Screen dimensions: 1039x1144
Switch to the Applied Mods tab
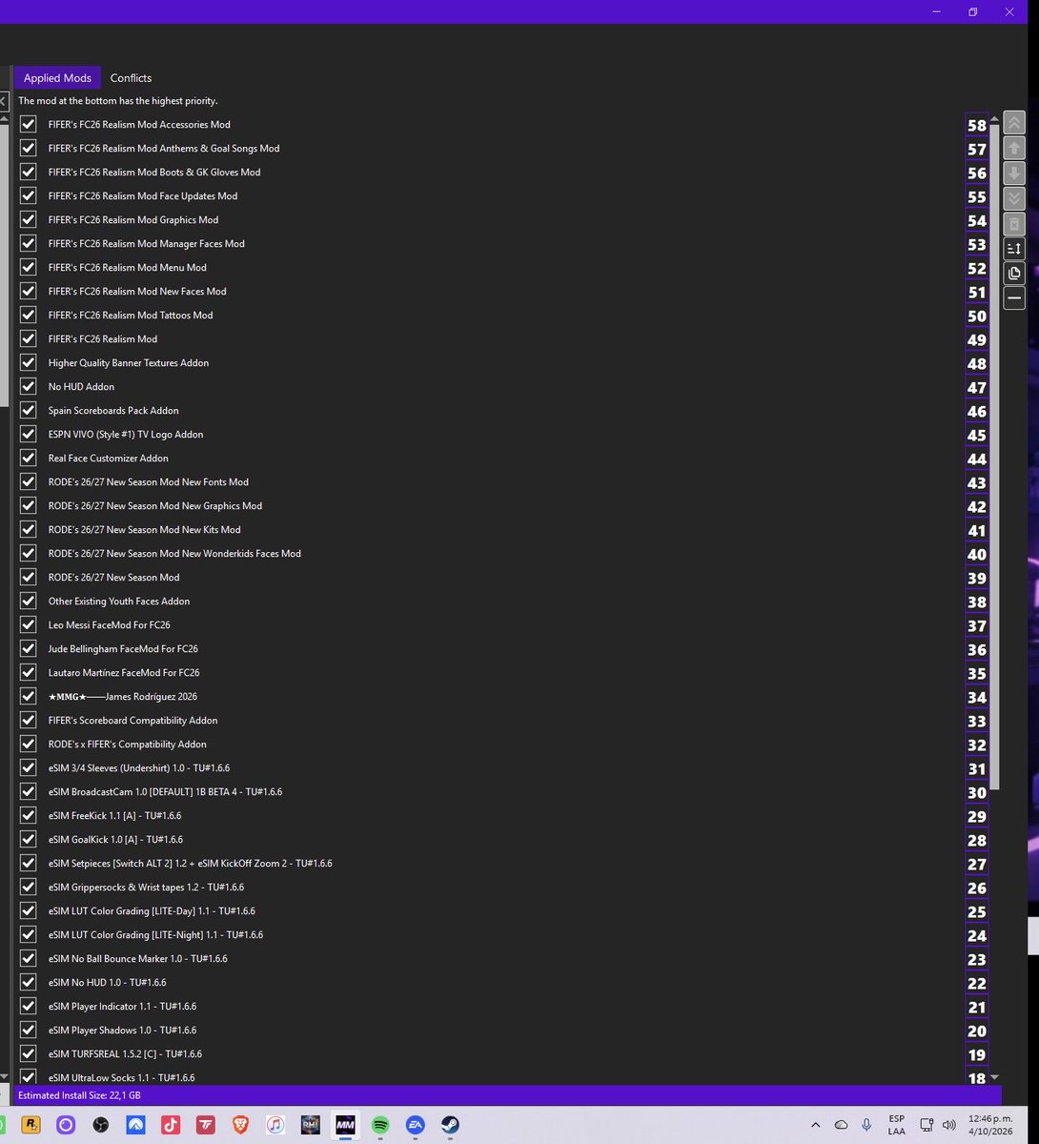click(x=57, y=78)
